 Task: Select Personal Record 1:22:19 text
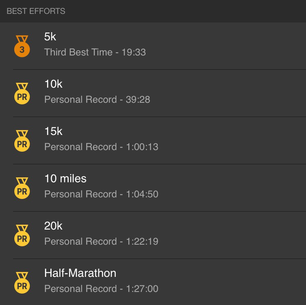(101, 241)
